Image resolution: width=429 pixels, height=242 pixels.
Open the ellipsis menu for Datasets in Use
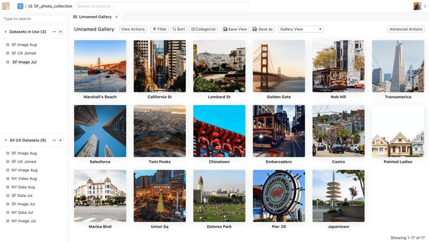click(x=54, y=32)
